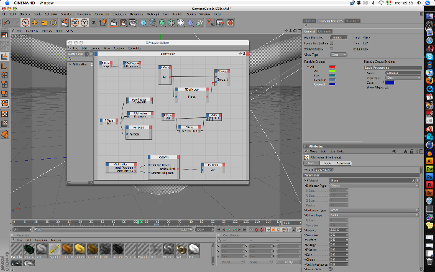Click the back arrow in the Attributes panel header
This screenshot has height=272, width=435.
[x=394, y=151]
